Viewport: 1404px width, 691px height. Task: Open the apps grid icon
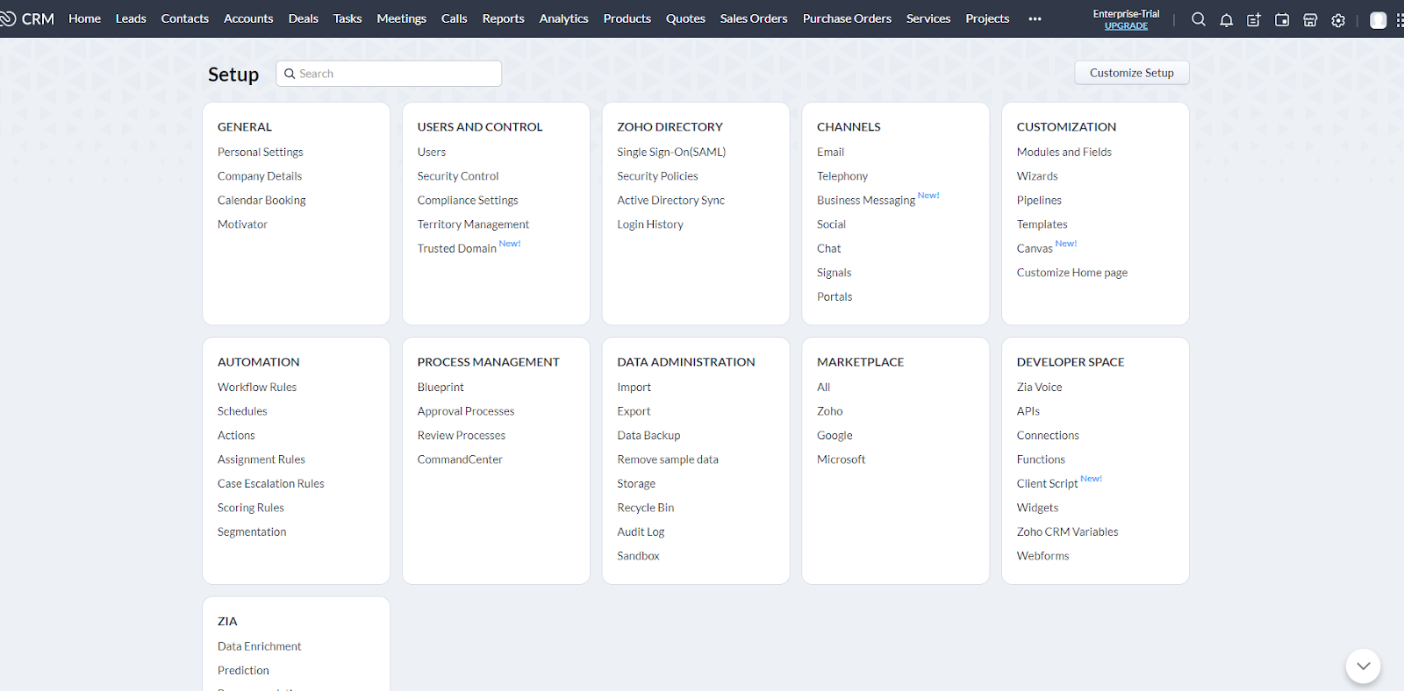tap(1400, 20)
